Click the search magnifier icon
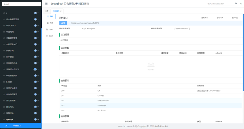This screenshot has width=244, height=129. 236,3
